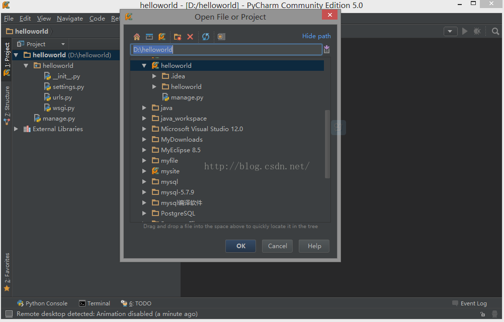Click the Debug bug icon in toolbar
The width and height of the screenshot is (504, 322).
click(x=477, y=31)
